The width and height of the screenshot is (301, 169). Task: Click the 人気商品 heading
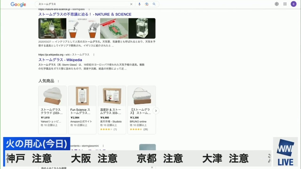[46, 81]
